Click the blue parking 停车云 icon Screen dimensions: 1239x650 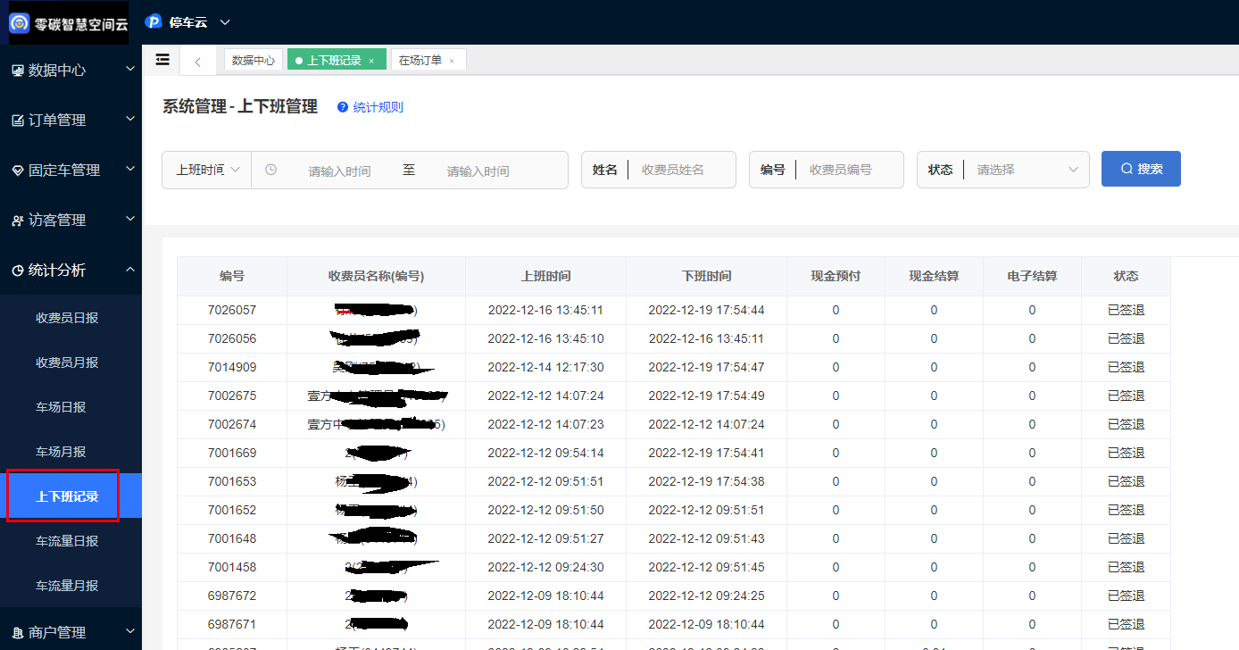pos(154,22)
